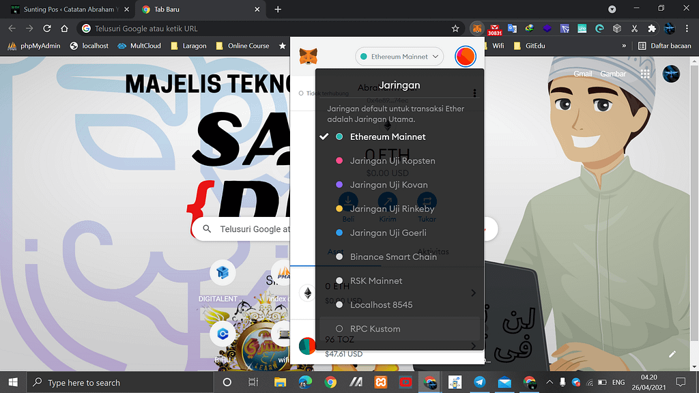Show hidden system tray icons

550,382
